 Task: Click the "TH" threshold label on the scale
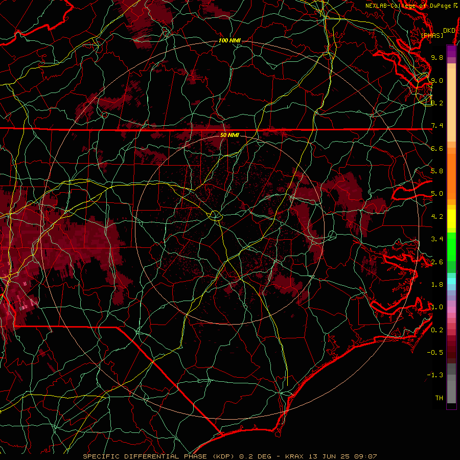point(439,398)
